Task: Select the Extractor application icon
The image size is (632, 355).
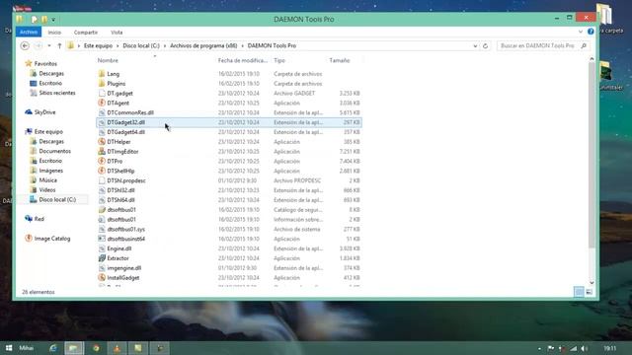Action: pyautogui.click(x=102, y=258)
